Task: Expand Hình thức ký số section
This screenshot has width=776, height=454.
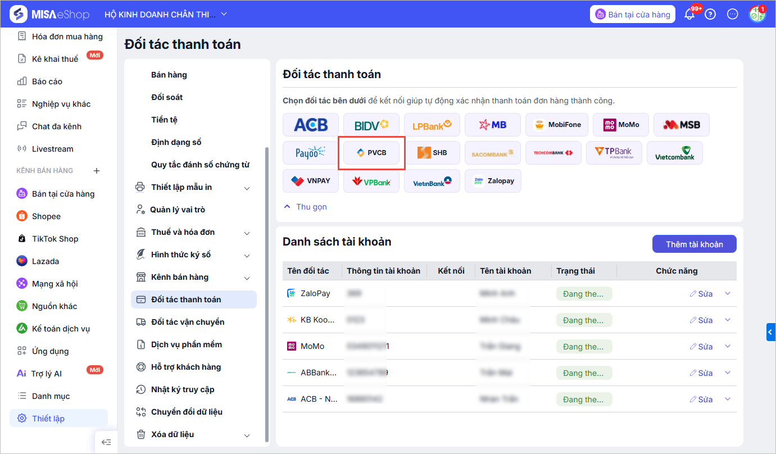Action: (x=247, y=255)
